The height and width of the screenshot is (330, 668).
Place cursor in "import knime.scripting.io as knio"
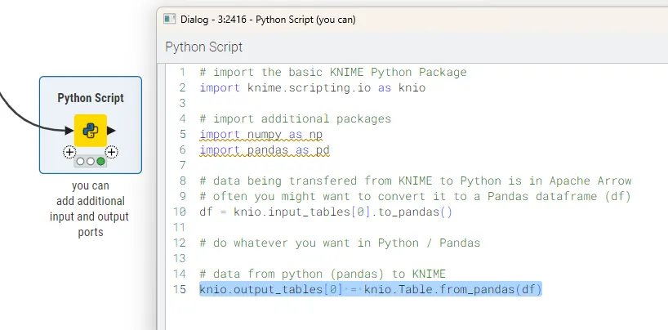click(312, 88)
